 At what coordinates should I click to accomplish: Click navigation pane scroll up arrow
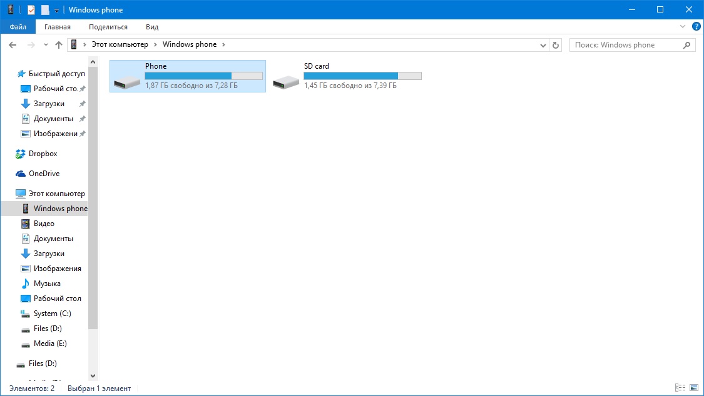93,62
